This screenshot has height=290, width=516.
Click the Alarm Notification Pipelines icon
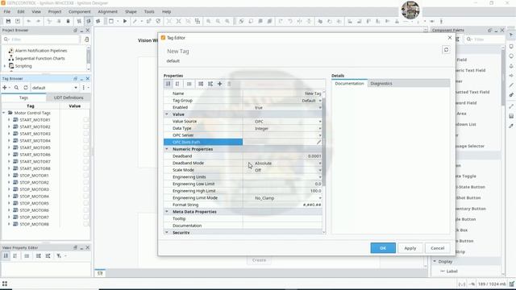point(10,51)
